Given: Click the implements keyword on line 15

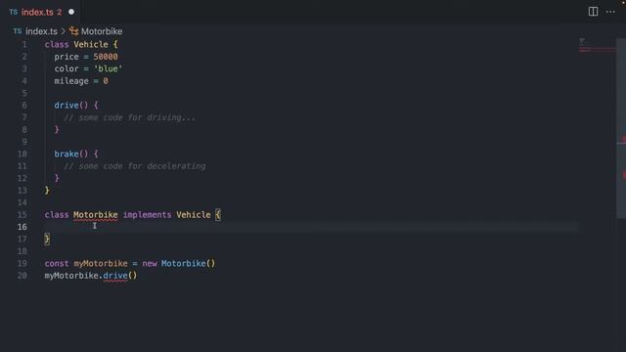Looking at the screenshot, I should (147, 215).
